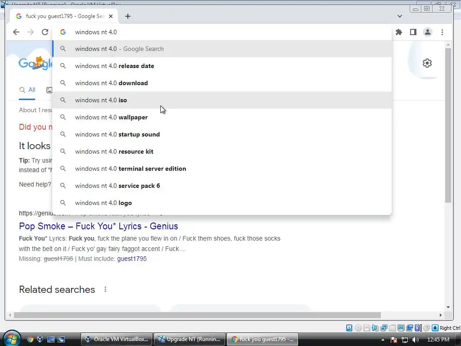Expand the tab search chevron
Viewport: 461px width, 346px height.
(400, 16)
